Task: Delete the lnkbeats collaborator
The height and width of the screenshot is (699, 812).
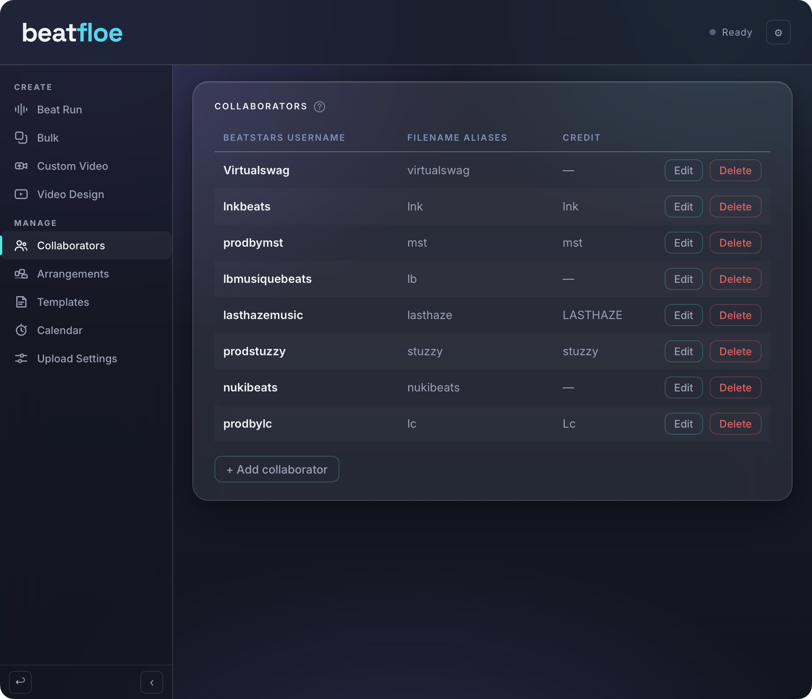Action: [735, 207]
